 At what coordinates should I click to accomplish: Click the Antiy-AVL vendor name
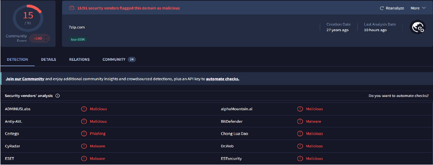click(x=13, y=121)
